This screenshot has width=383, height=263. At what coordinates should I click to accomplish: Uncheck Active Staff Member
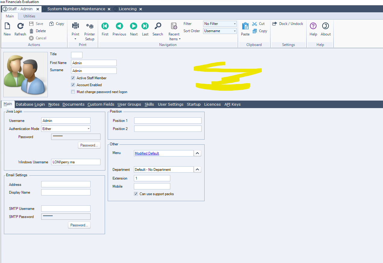73,78
